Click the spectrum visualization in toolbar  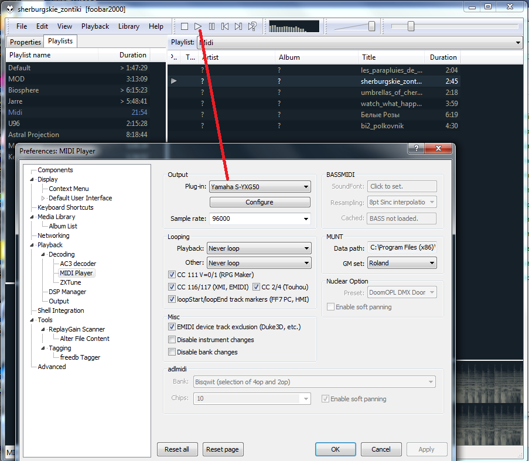coord(294,26)
